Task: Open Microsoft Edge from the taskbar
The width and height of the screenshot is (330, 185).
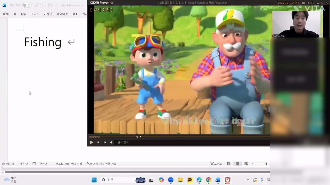Action: click(x=199, y=180)
